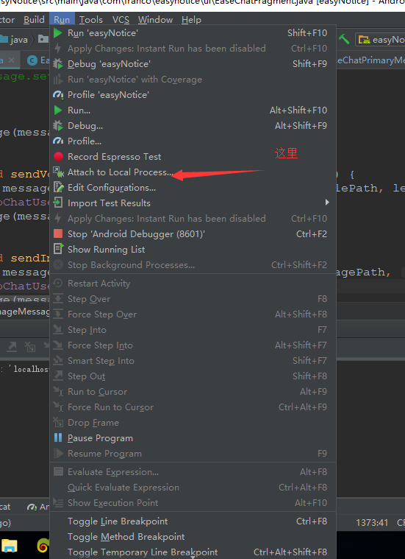This screenshot has height=559, width=405.
Task: Choose Toggle Temporary Line Breakpoint
Action: coord(193,552)
